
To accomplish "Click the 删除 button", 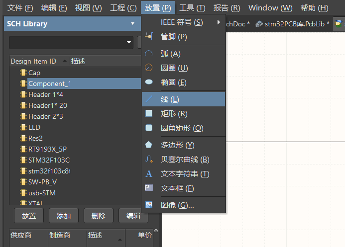I will click(99, 216).
